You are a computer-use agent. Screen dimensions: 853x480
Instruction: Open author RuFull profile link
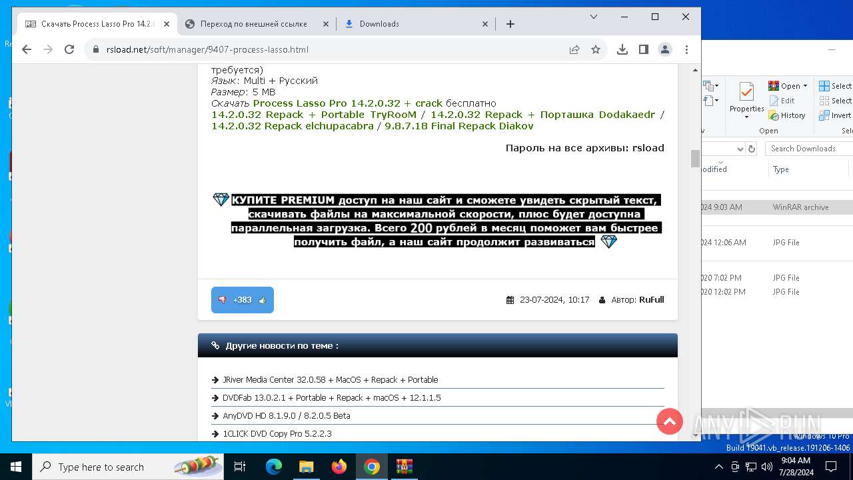click(652, 300)
